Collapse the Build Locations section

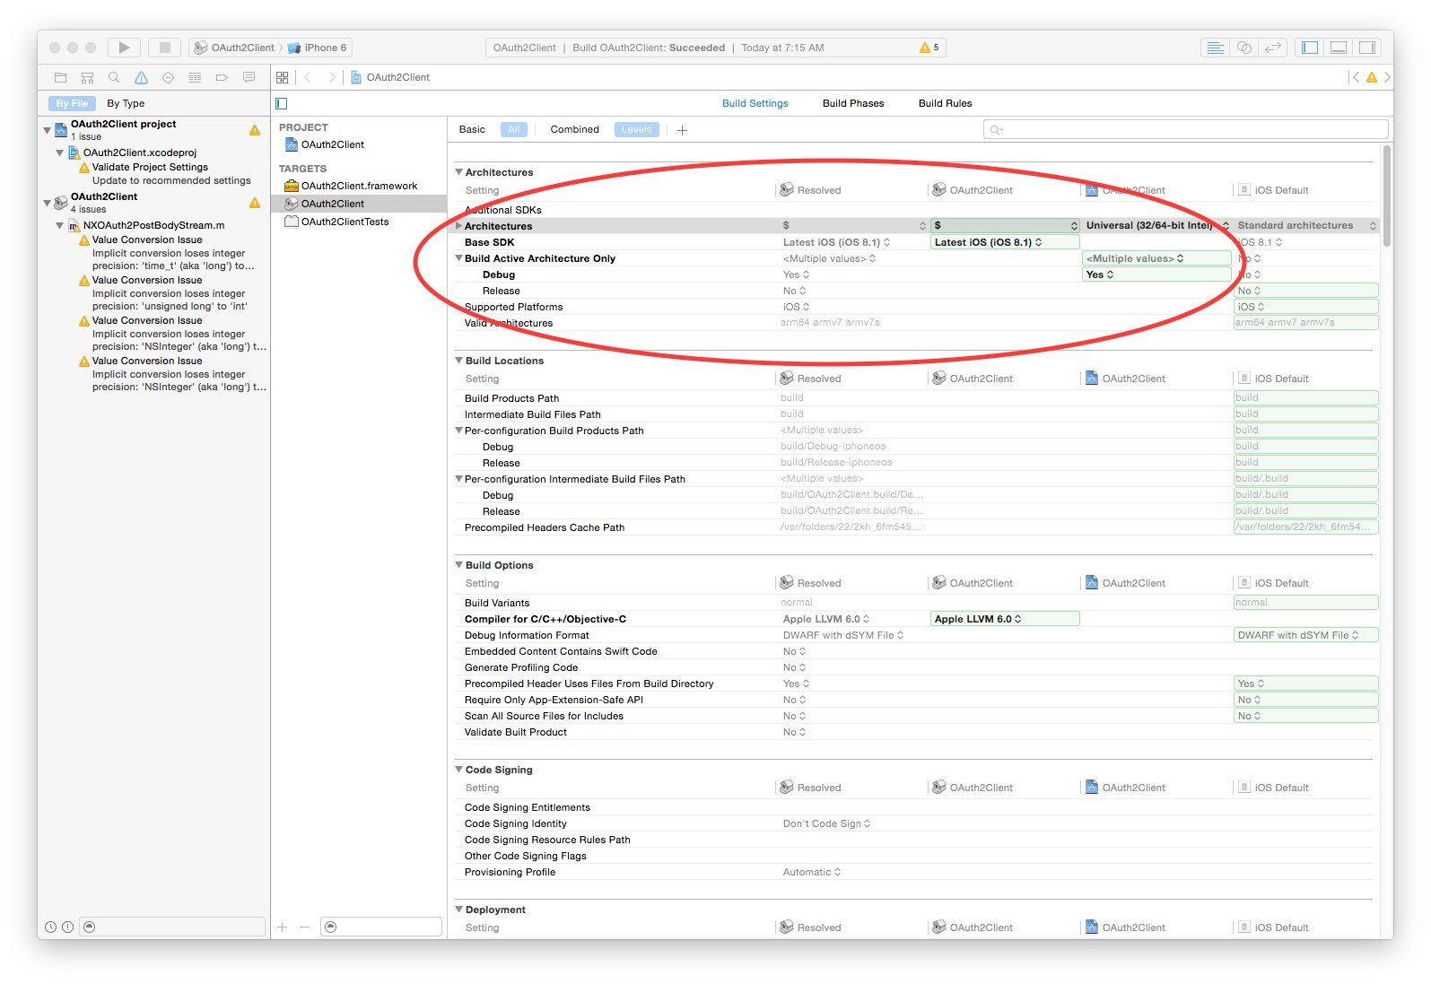459,361
